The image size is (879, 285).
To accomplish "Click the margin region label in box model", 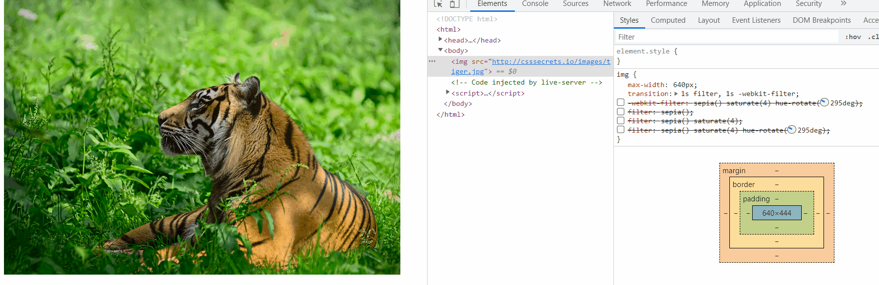I will (734, 171).
